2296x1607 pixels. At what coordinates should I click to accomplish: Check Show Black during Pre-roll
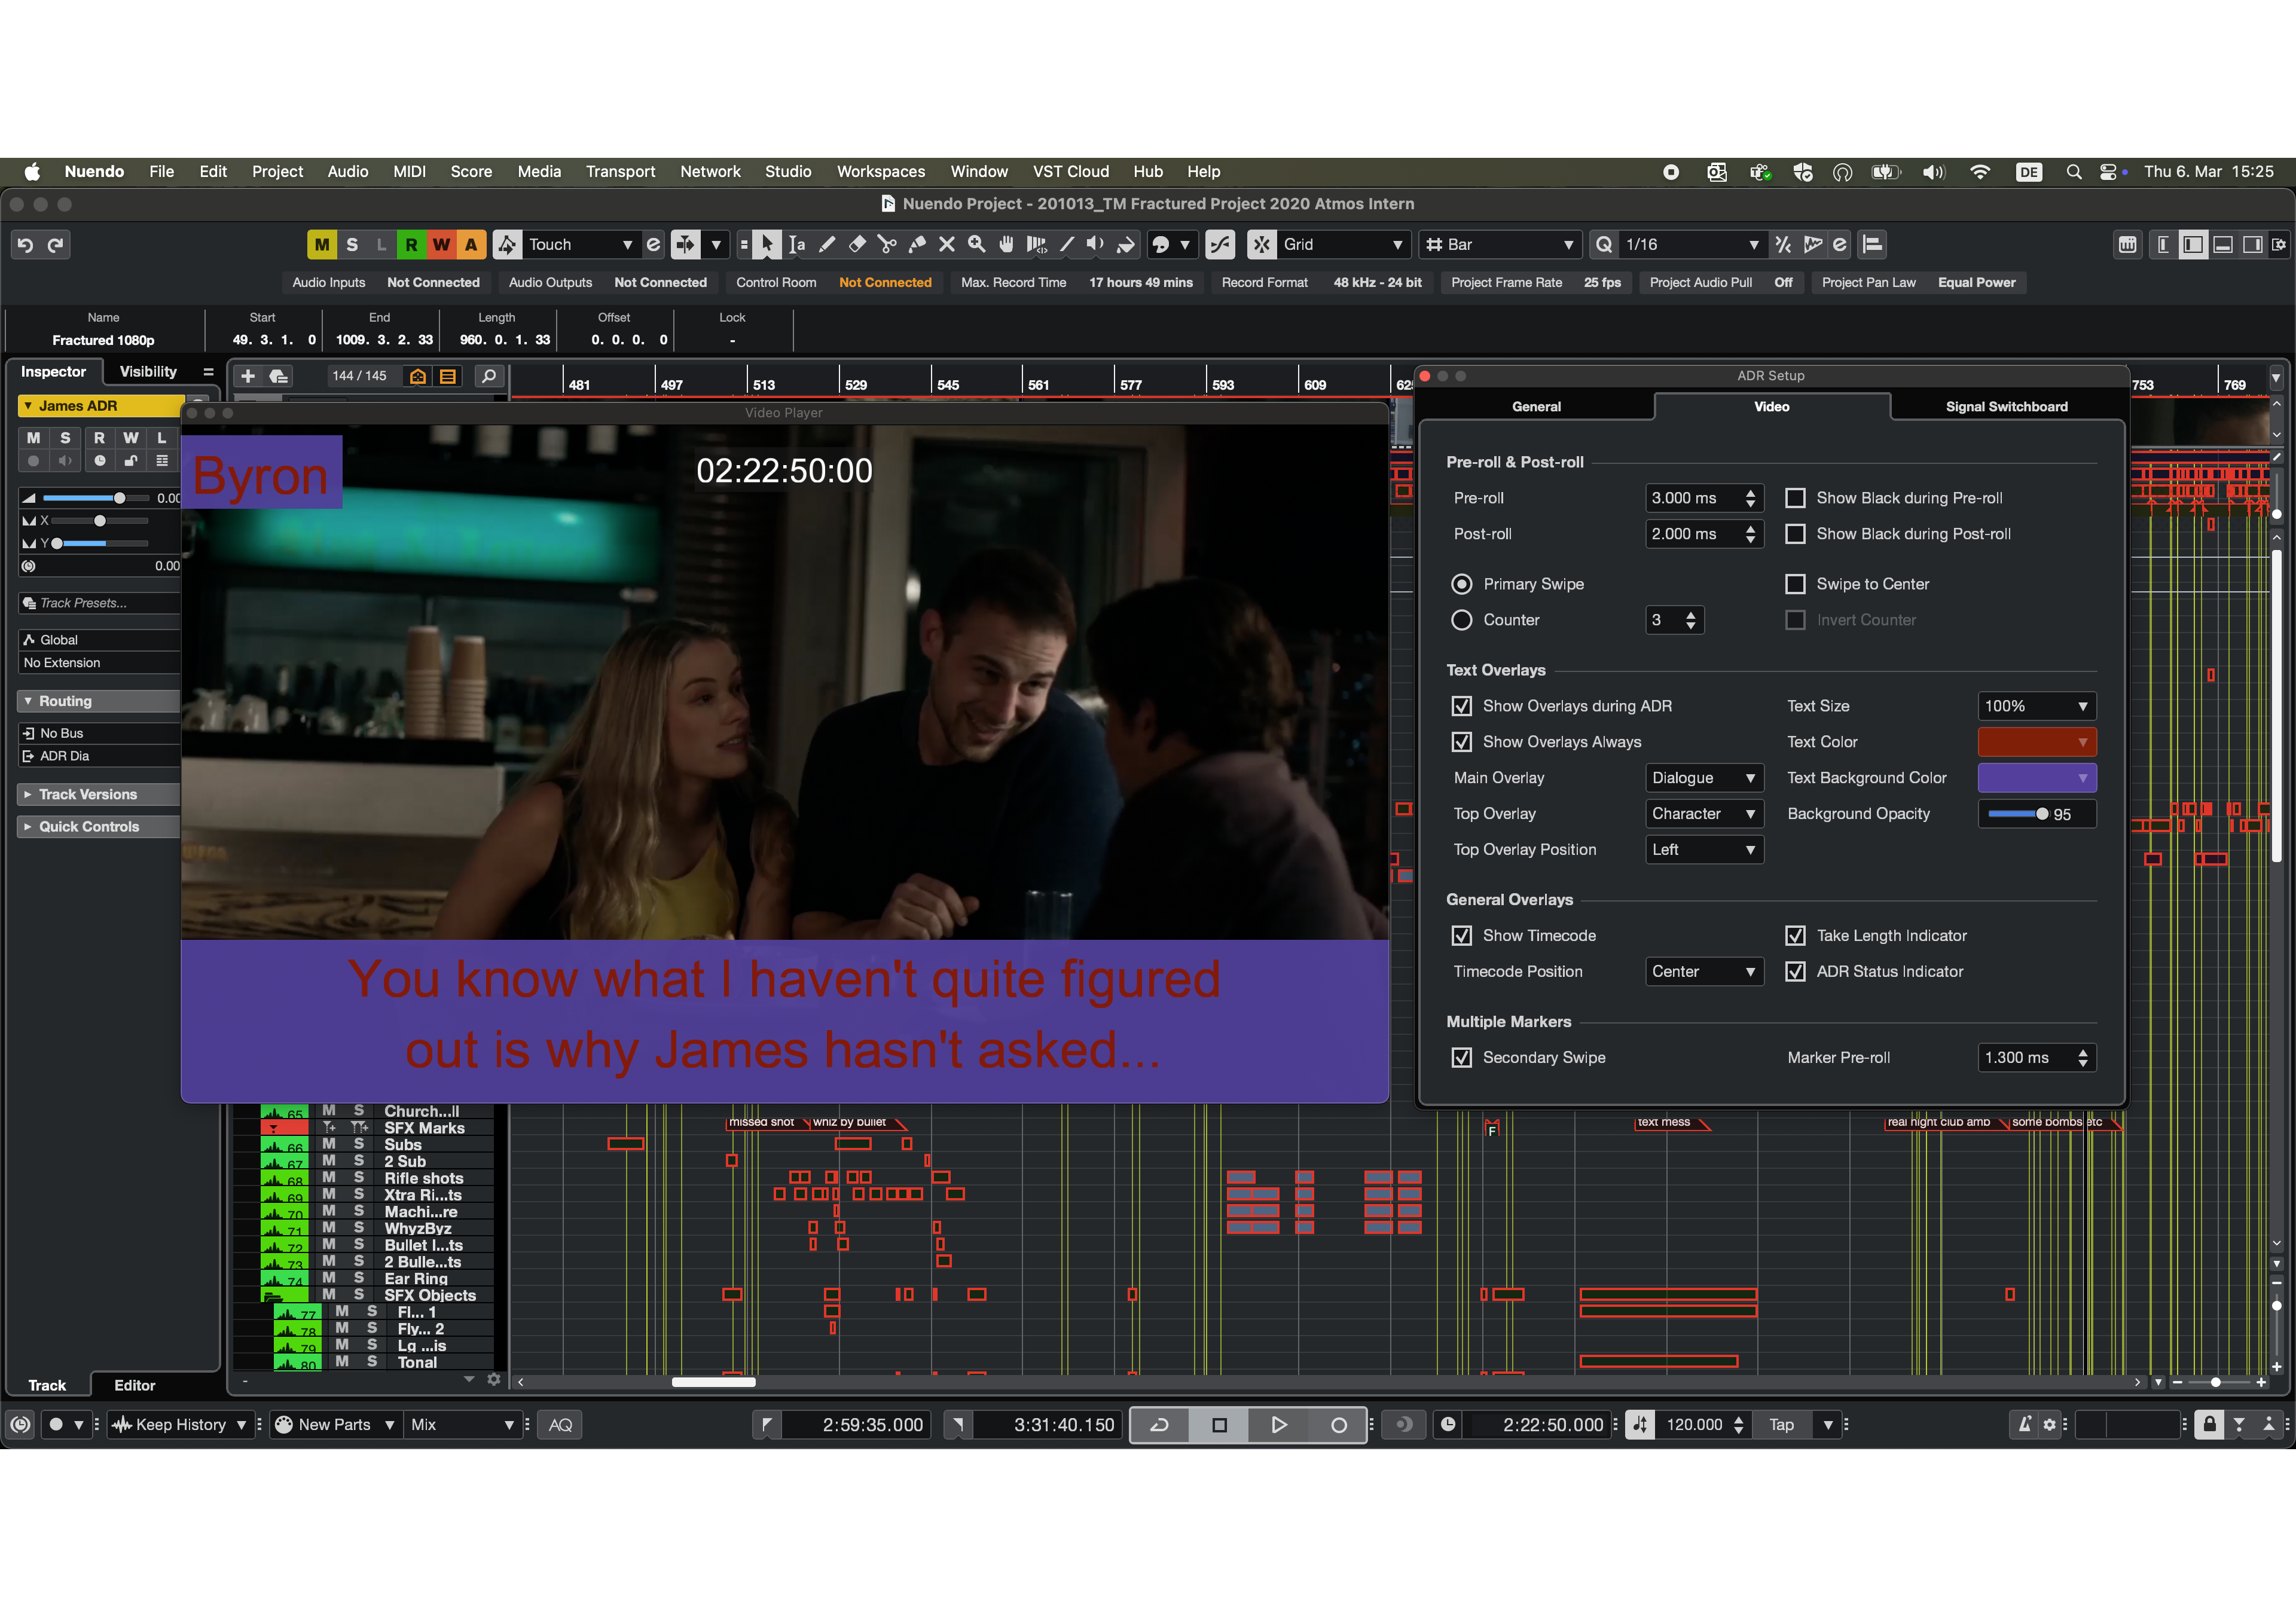point(1795,498)
